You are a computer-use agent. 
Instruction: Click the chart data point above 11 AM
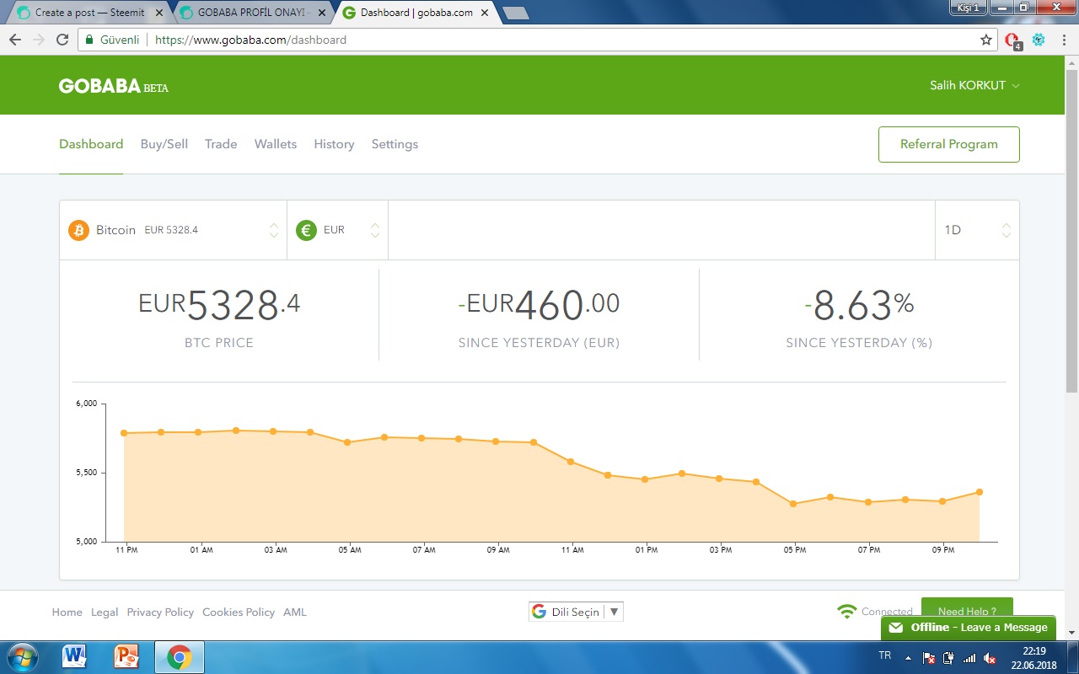point(571,462)
